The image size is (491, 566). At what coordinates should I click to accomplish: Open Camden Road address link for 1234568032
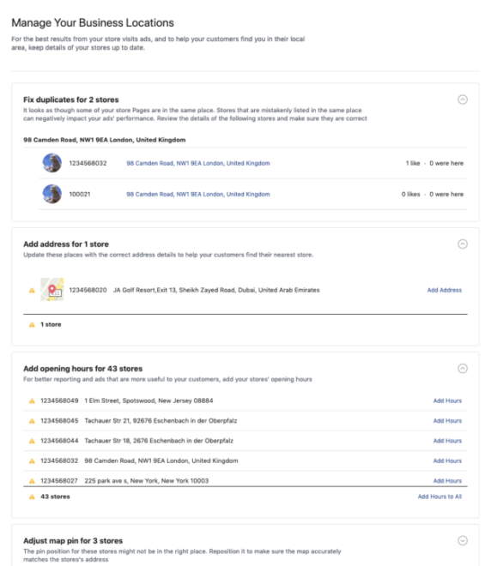pyautogui.click(x=198, y=163)
